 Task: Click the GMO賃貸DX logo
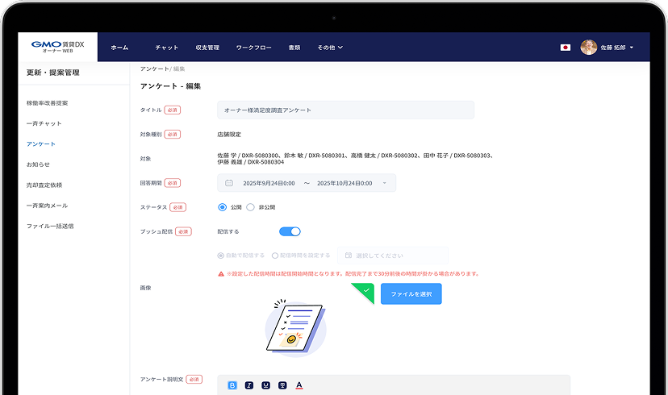57,47
